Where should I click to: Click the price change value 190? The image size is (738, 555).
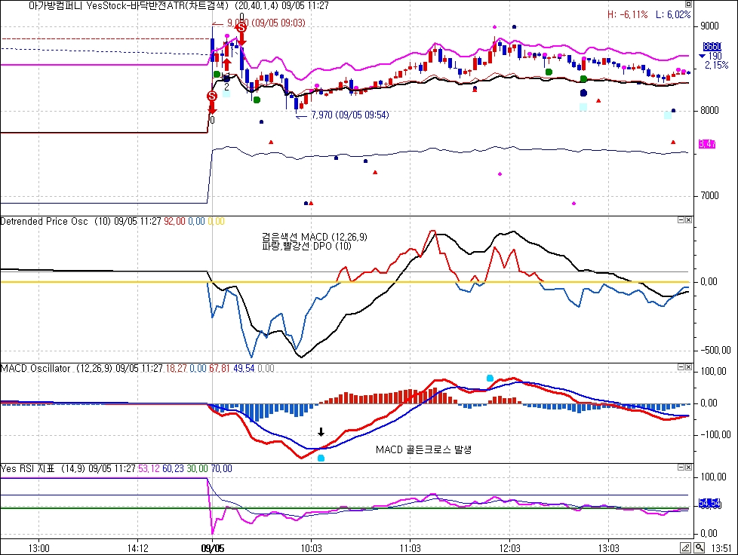[715, 56]
